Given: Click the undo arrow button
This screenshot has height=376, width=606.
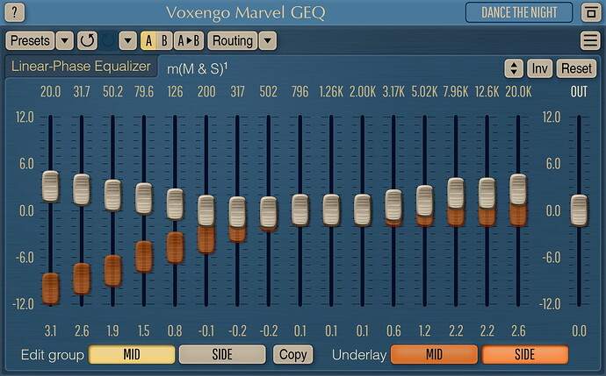Looking at the screenshot, I should pyautogui.click(x=87, y=40).
